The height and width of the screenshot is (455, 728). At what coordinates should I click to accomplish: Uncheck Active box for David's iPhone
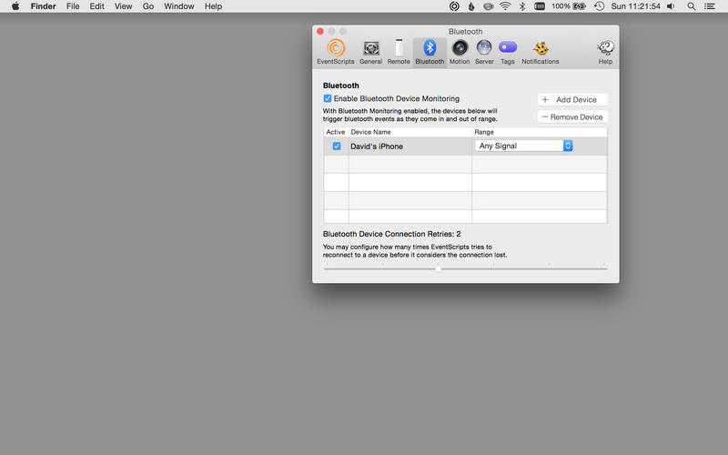pos(337,146)
